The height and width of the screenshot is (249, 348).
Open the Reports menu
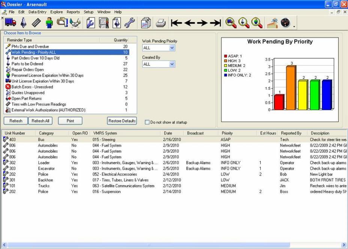[73, 12]
